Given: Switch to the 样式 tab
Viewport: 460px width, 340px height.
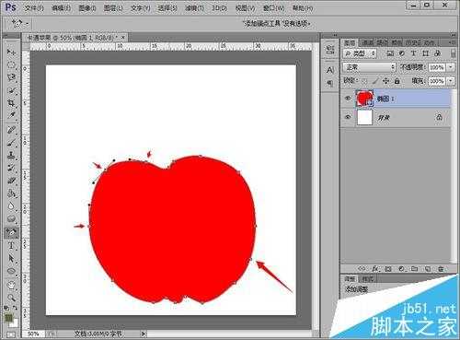Looking at the screenshot, I should coord(367,279).
